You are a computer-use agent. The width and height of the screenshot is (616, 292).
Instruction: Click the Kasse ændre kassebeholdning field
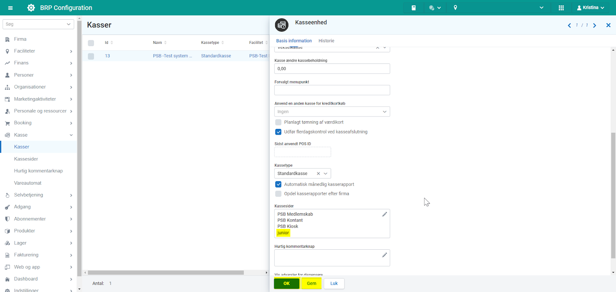(332, 69)
